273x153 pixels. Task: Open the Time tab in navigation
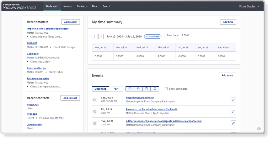point(95,6)
